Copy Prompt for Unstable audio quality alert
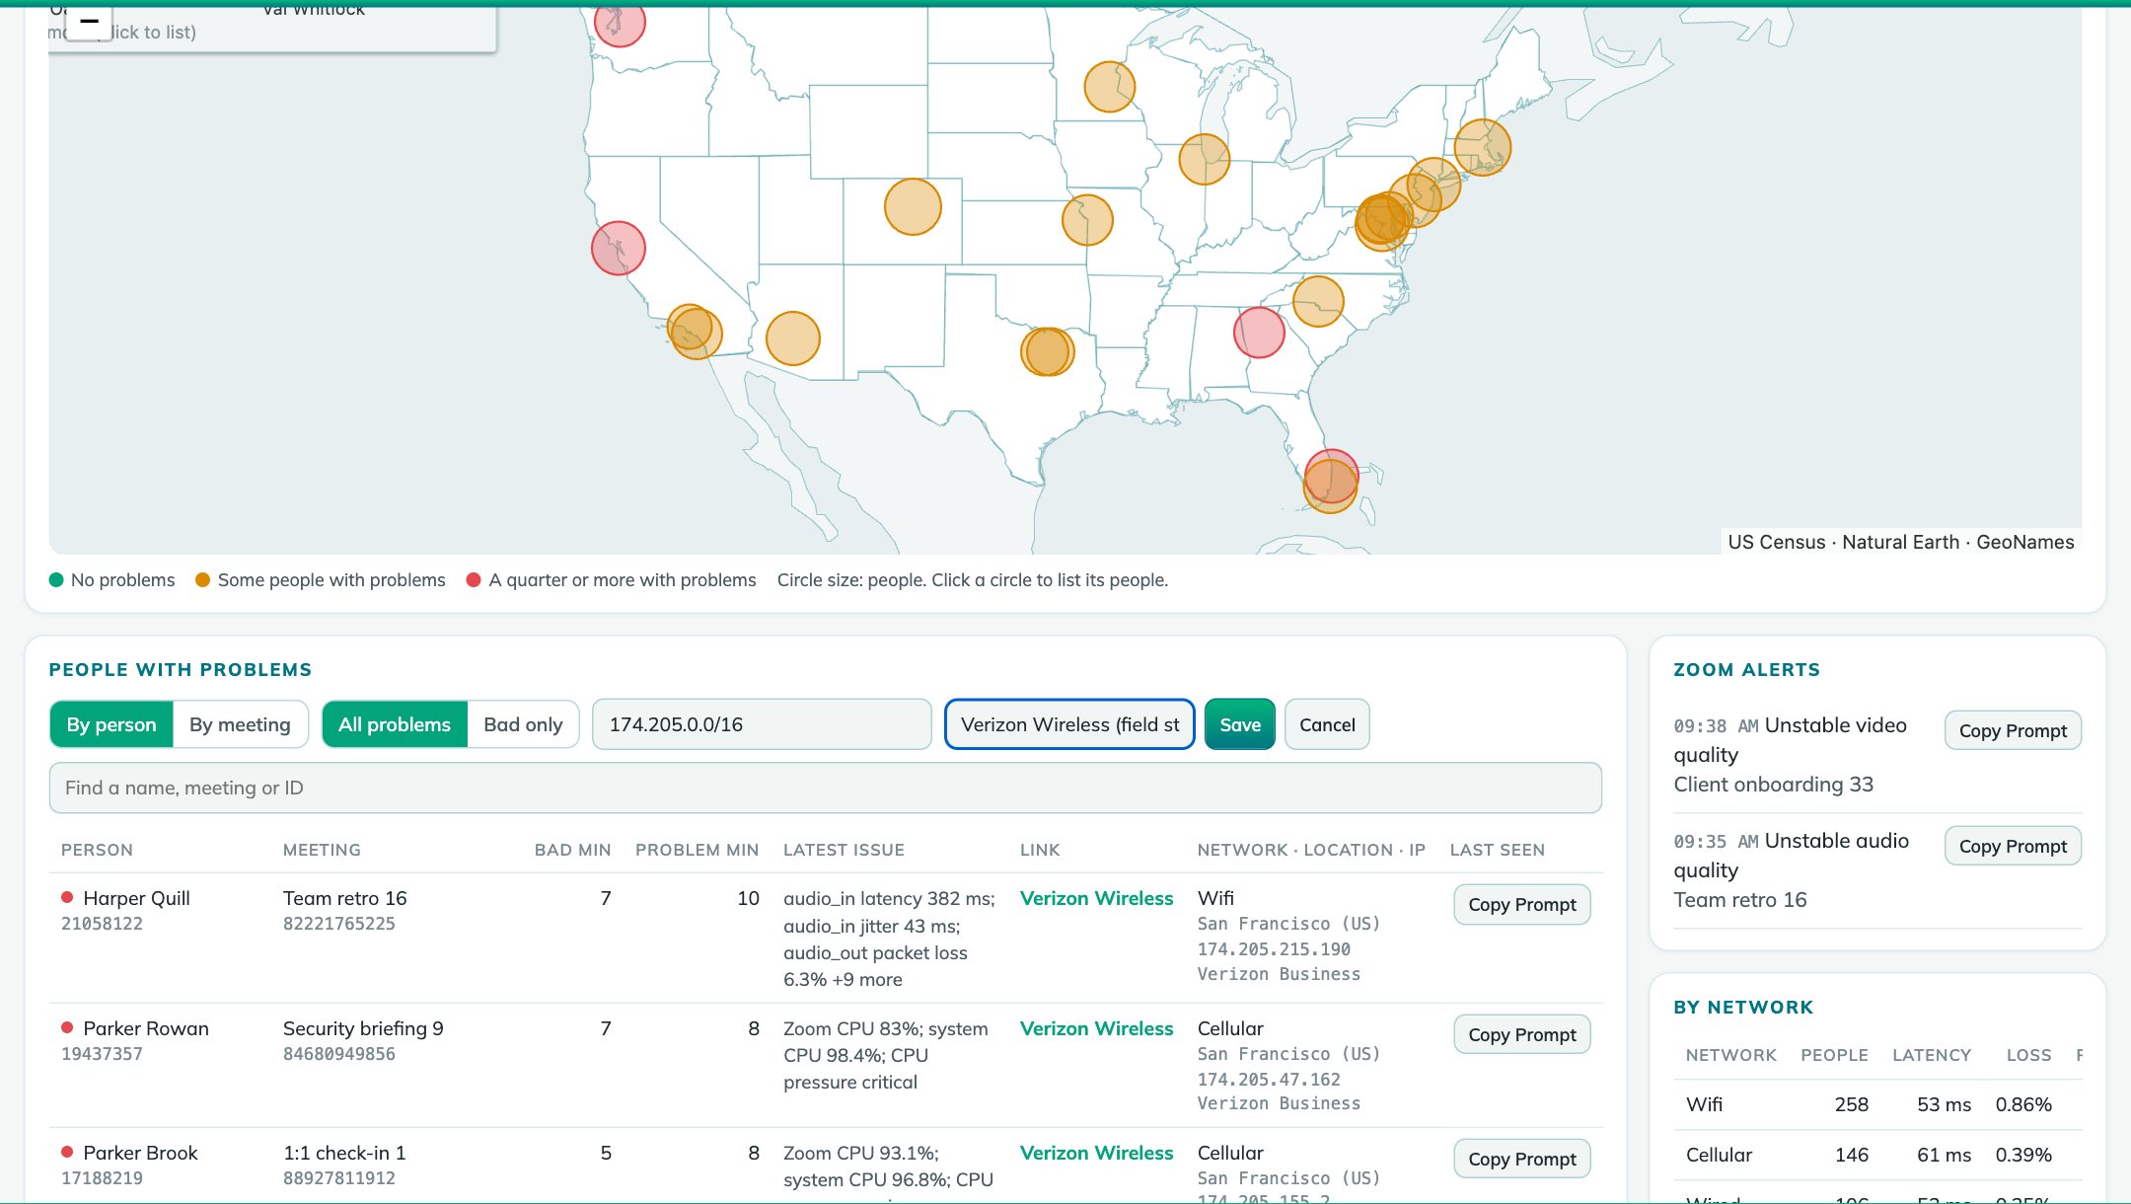This screenshot has width=2131, height=1204. tap(2013, 846)
